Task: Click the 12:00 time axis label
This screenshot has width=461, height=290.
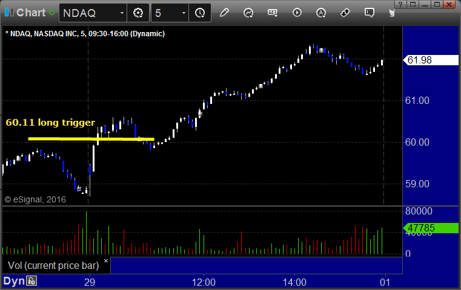Action: click(204, 282)
